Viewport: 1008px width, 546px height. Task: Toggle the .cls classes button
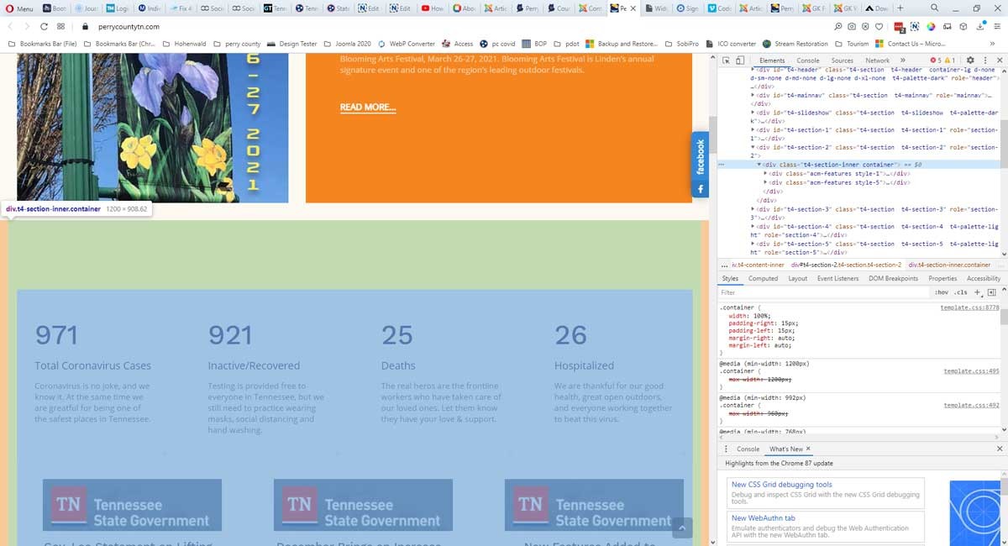tap(960, 292)
